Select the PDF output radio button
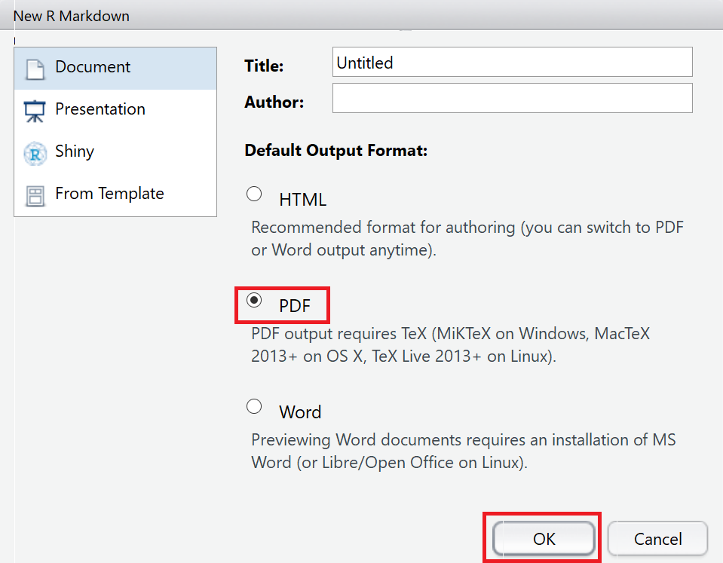 point(254,300)
